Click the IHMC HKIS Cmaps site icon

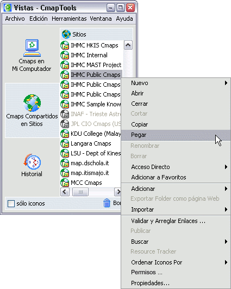coord(65,45)
